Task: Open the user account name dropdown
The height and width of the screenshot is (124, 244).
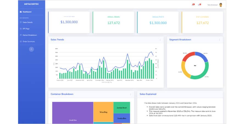Action: (212, 5)
